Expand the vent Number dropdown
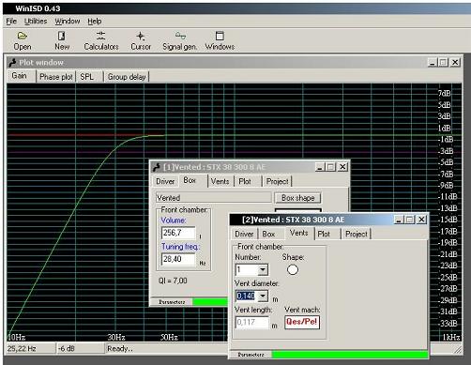This screenshot has height=365, width=471. coord(263,269)
